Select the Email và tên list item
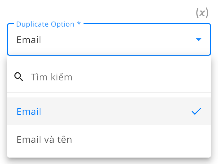Screen dimensions: 218x164 [x=109, y=139]
